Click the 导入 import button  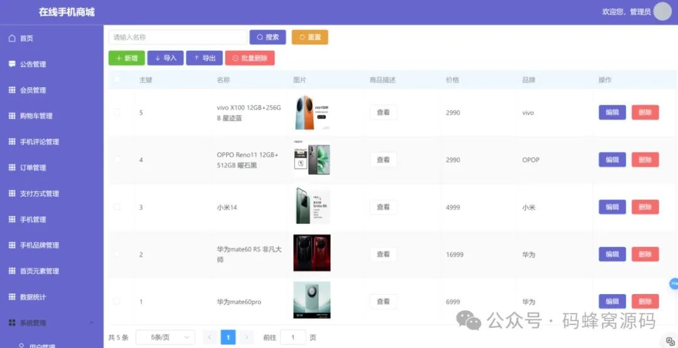click(166, 58)
